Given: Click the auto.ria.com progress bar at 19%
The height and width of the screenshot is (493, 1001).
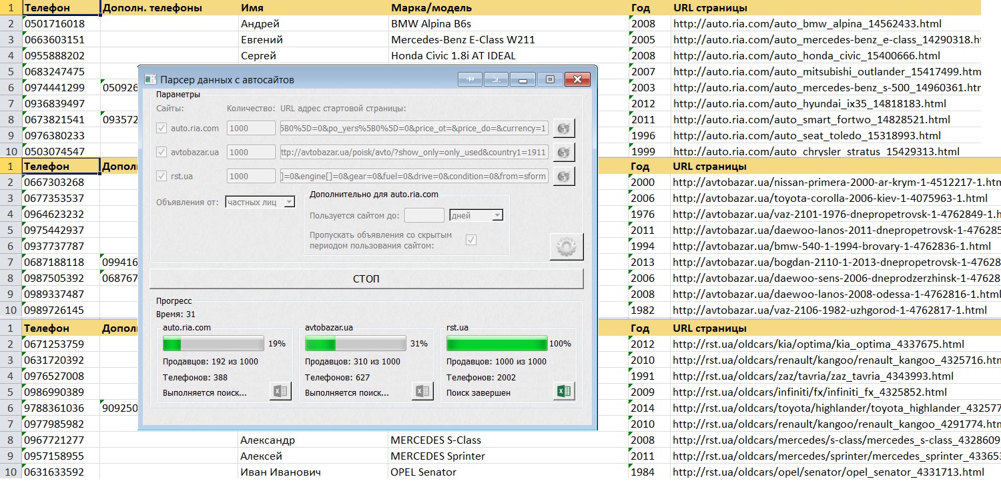Looking at the screenshot, I should [x=214, y=344].
